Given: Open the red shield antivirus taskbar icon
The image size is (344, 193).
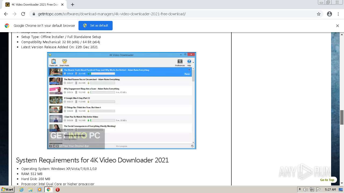Looking at the screenshot, I should tap(58, 190).
